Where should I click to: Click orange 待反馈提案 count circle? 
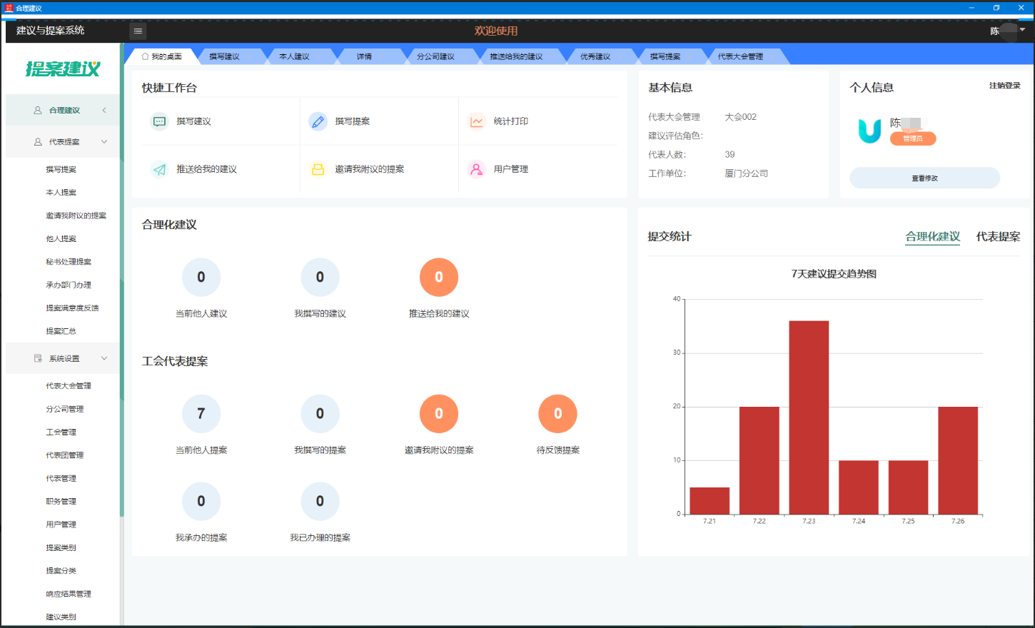(557, 414)
